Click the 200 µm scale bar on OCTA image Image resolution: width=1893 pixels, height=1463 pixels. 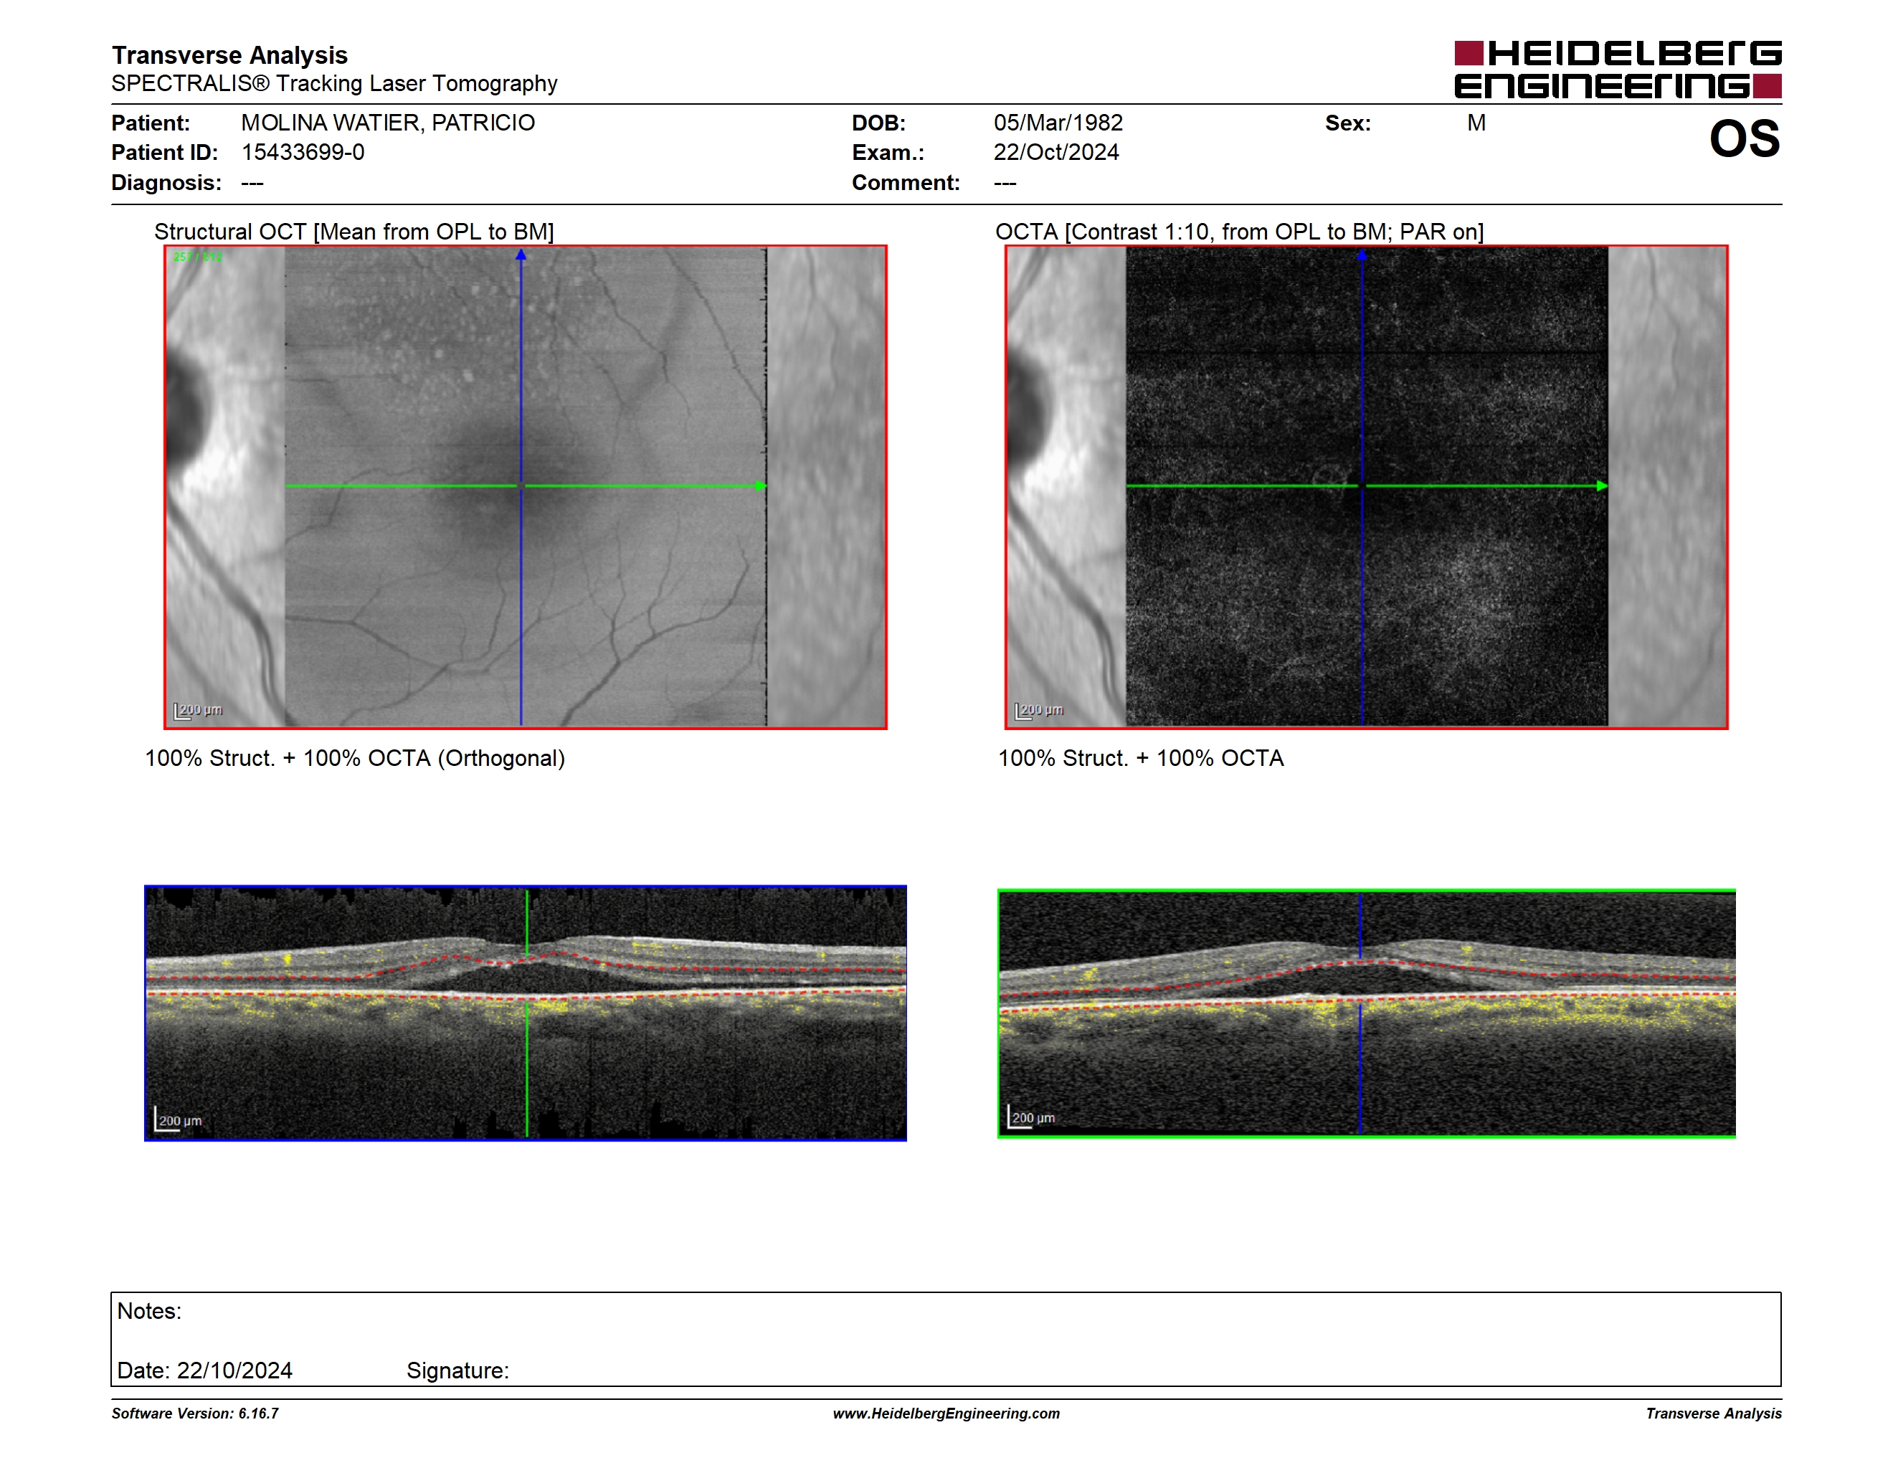click(x=1039, y=711)
